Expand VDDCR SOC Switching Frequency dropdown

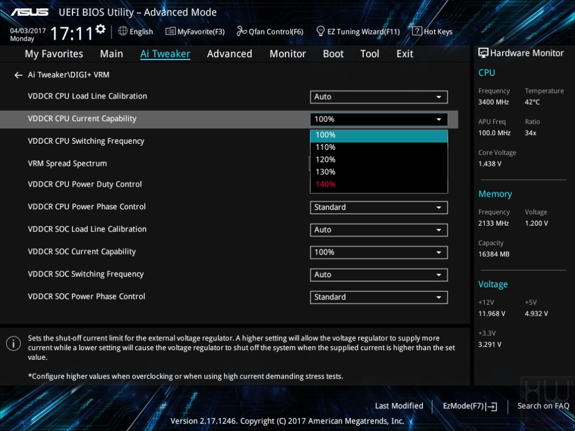coord(379,275)
